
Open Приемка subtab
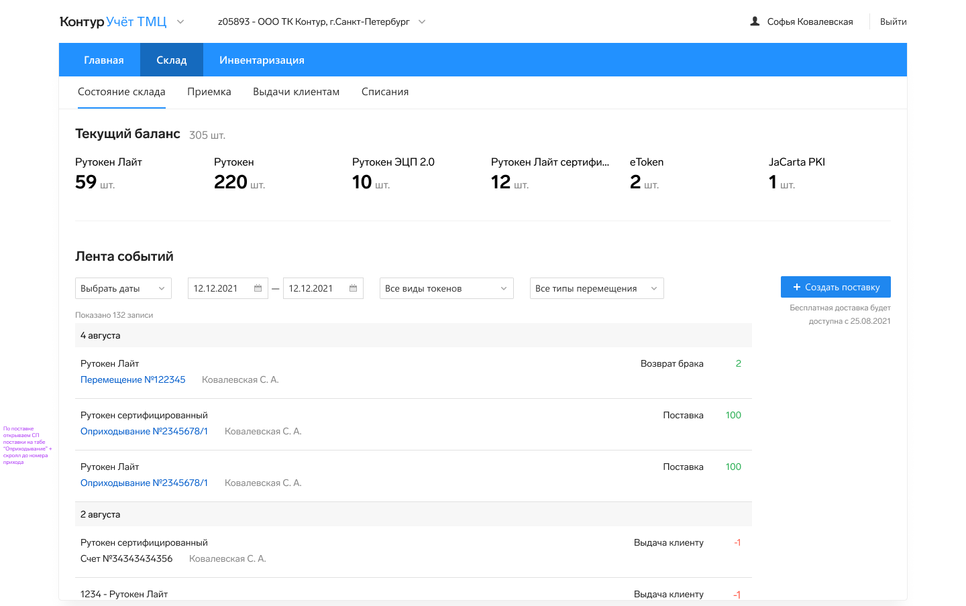pos(209,92)
